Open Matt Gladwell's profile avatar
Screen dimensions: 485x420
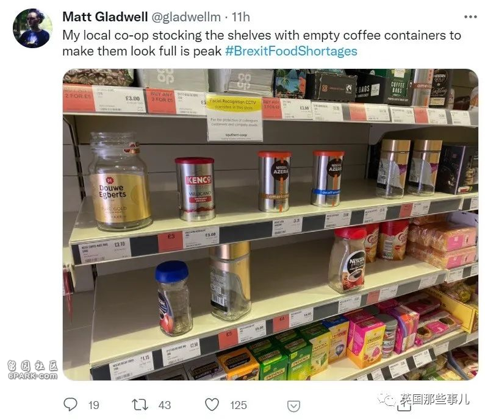tap(32, 28)
